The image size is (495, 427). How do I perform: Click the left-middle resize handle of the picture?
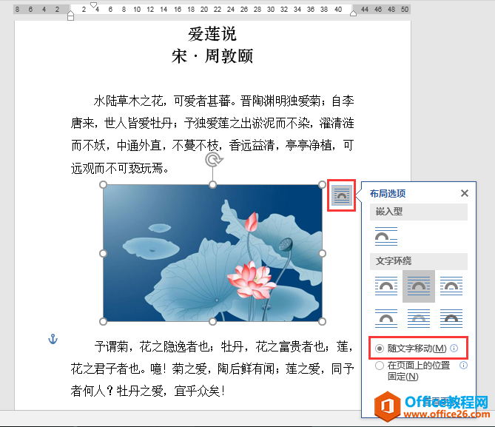click(x=104, y=253)
